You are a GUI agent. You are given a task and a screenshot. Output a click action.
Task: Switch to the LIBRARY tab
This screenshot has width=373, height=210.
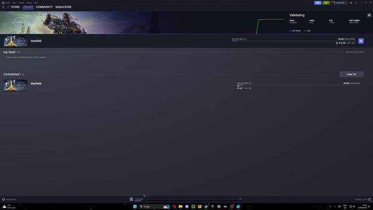[28, 7]
